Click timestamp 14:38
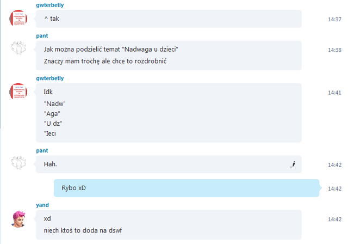Screen dimensions: 348x244 click(335, 50)
